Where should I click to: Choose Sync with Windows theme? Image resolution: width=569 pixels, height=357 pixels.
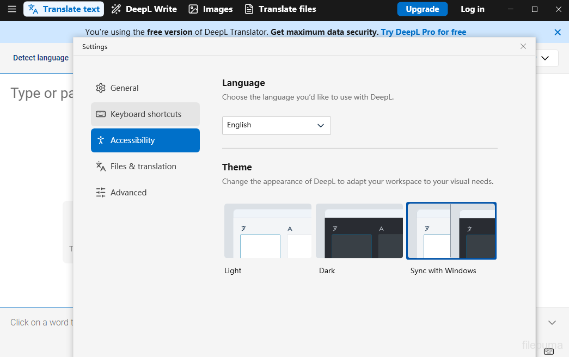coord(451,231)
